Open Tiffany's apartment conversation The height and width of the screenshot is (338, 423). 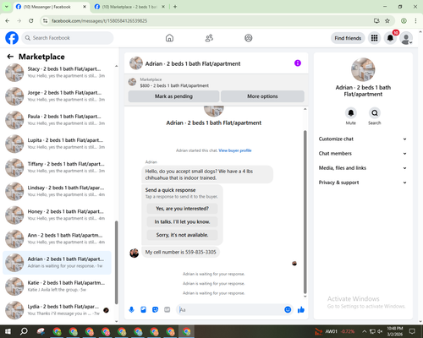[57, 167]
